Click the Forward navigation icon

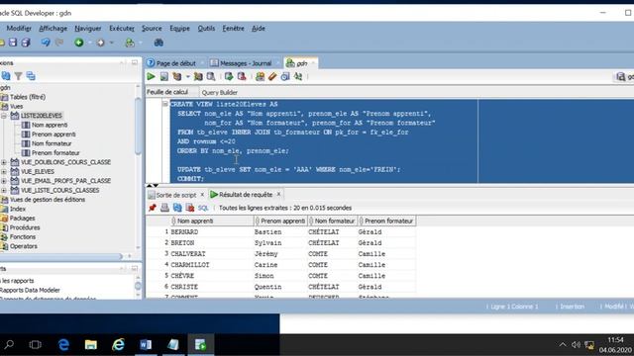tap(101, 43)
